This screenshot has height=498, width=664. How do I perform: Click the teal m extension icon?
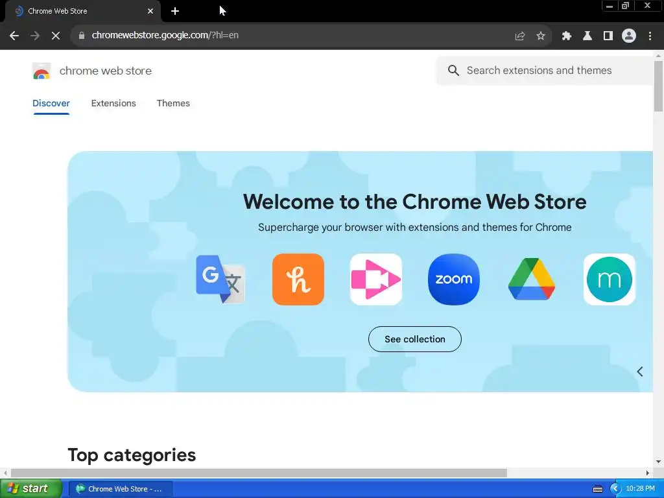(x=610, y=279)
